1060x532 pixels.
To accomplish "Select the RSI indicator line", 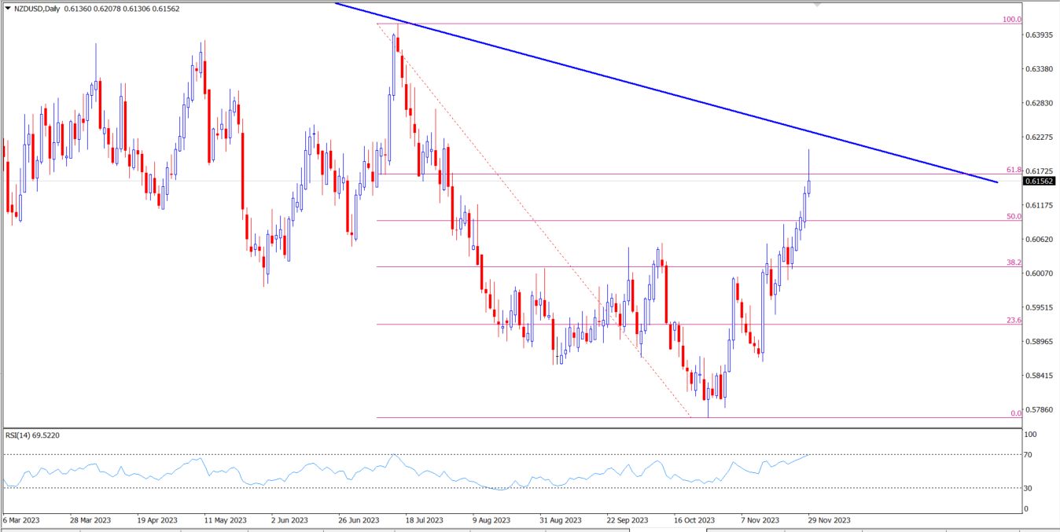I will point(405,471).
